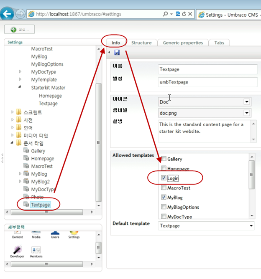Click the Homepage document type icon in tree
The height and width of the screenshot is (279, 261).
tap(26, 158)
